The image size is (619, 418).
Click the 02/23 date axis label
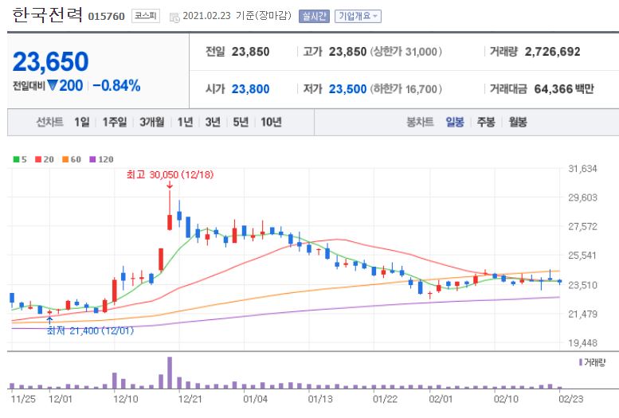[571, 399]
